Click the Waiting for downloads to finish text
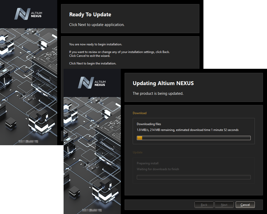Image resolution: width=267 pixels, height=214 pixels. tap(158, 169)
